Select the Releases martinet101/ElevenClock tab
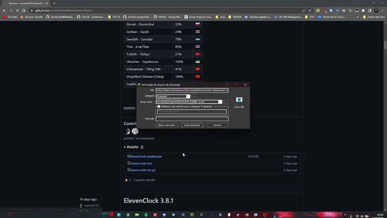 [x=26, y=3]
